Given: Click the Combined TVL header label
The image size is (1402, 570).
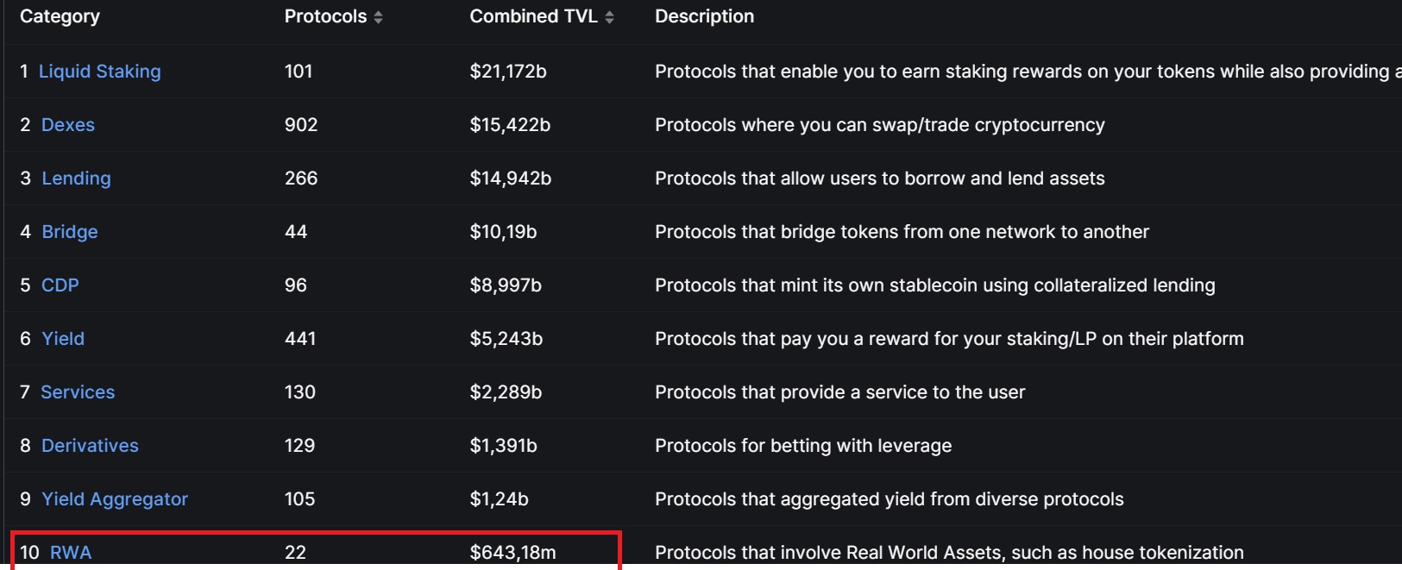Looking at the screenshot, I should point(533,16).
